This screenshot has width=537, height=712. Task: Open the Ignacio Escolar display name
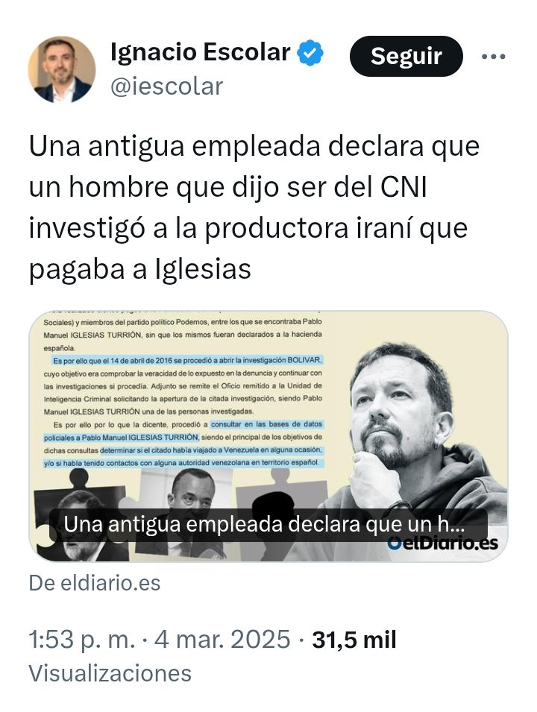pyautogui.click(x=201, y=52)
